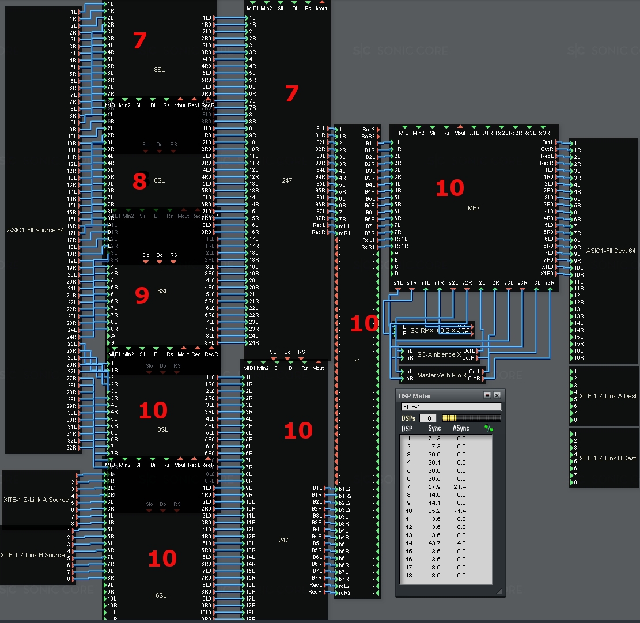Click Sync value 71.3 for DSP 1
The height and width of the screenshot is (623, 640).
[x=434, y=438]
